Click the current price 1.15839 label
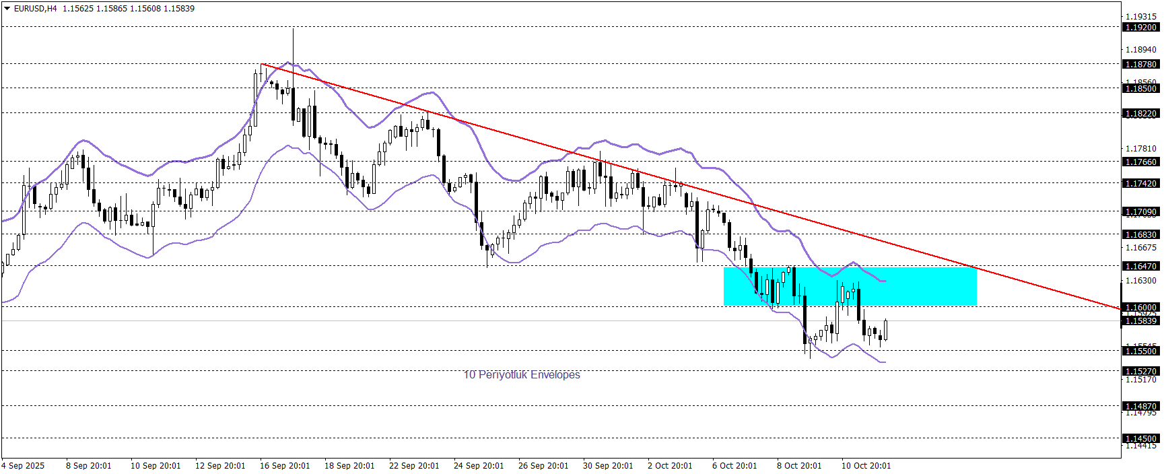This screenshot has height=474, width=1164. (1141, 321)
